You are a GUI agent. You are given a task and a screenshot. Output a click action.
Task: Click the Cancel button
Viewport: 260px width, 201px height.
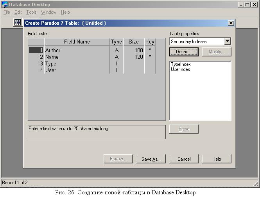(x=184, y=159)
